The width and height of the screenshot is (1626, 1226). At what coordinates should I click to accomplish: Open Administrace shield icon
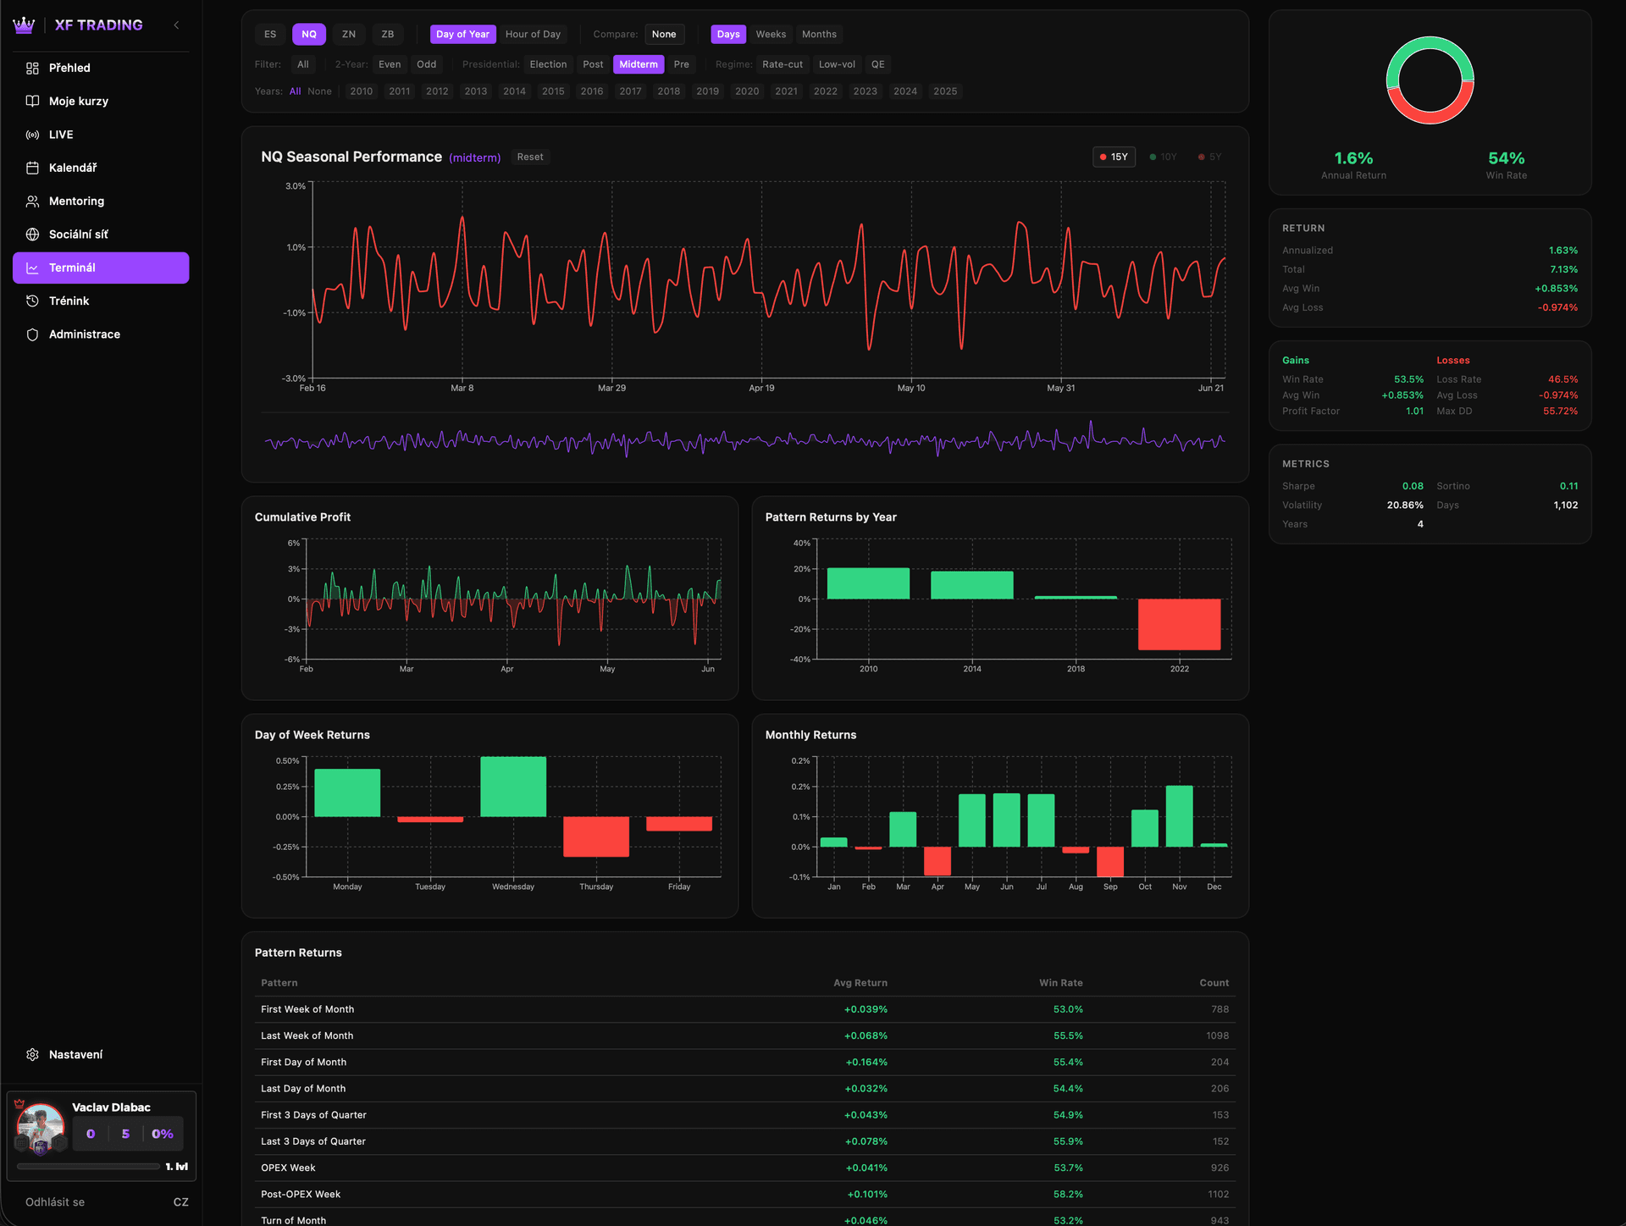[32, 334]
